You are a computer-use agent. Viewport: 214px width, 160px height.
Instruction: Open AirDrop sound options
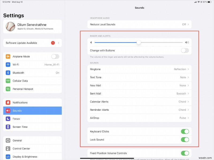pyautogui.click(x=140, y=118)
